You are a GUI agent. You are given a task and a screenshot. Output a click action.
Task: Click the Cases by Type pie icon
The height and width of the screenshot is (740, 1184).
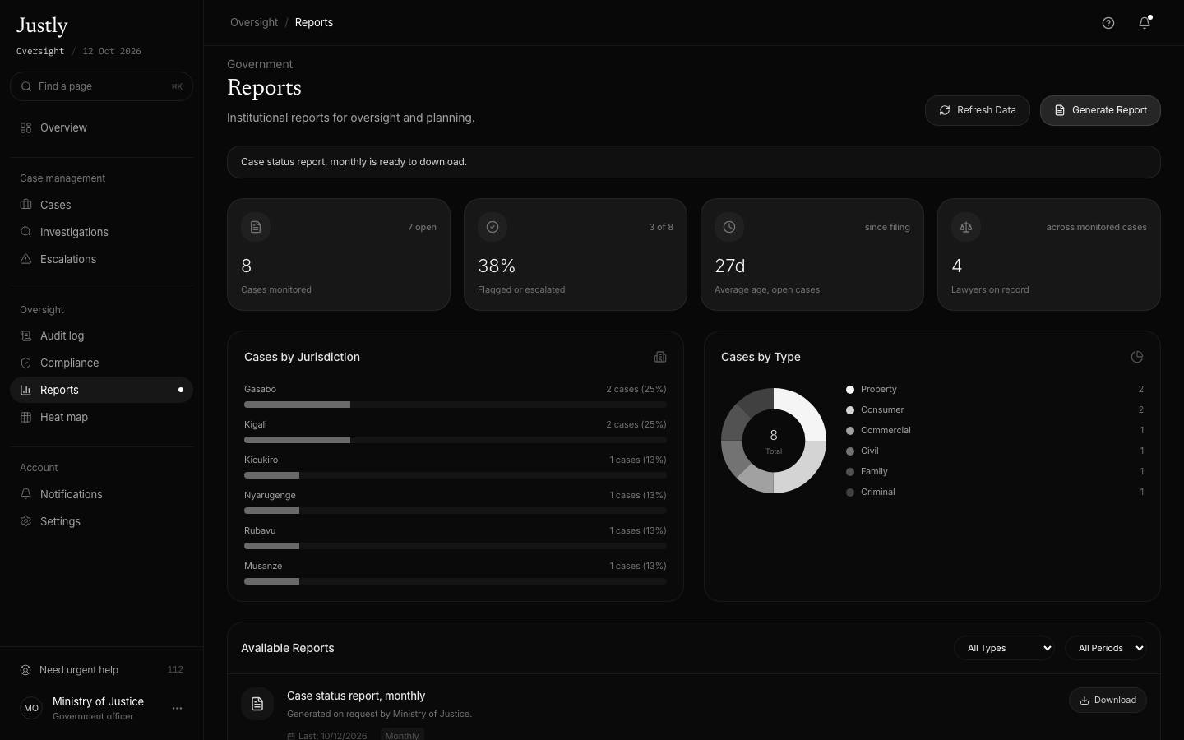[x=1137, y=357]
